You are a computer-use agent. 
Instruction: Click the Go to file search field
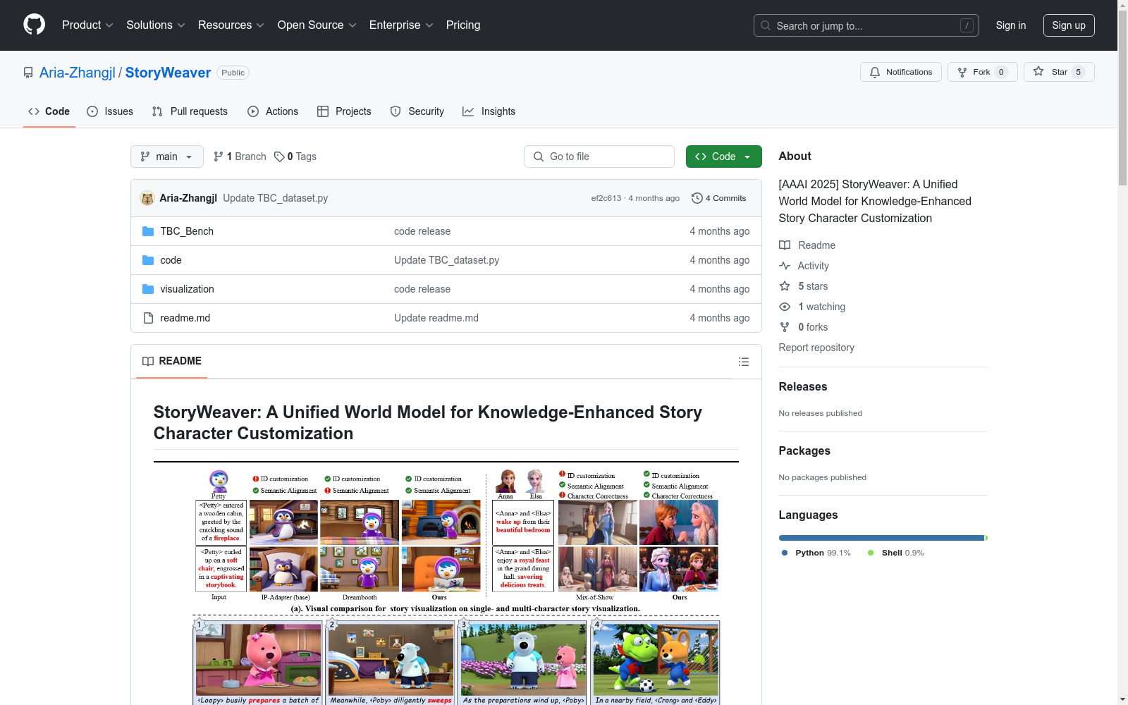pos(599,157)
